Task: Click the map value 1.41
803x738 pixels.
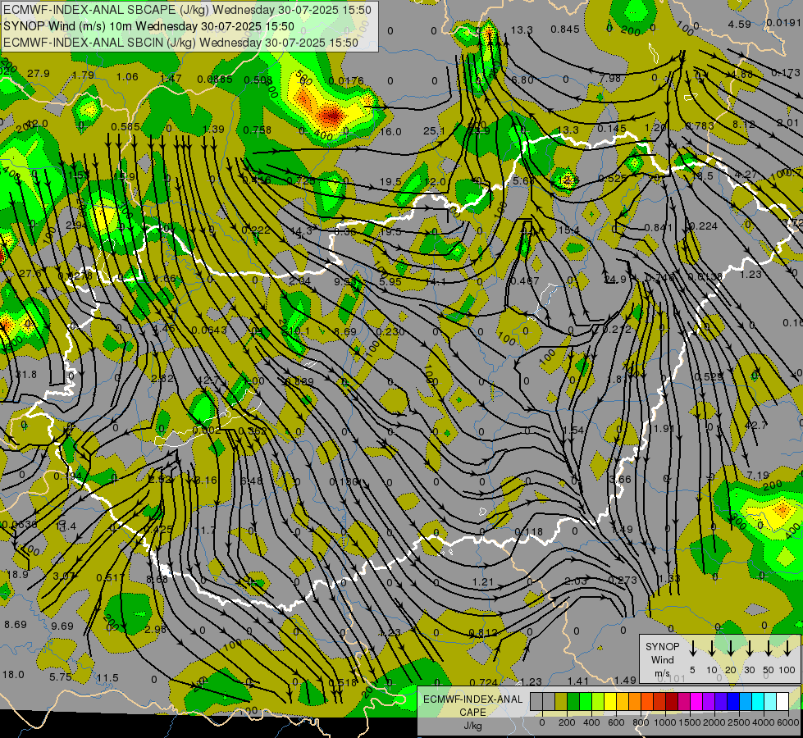Action: point(578,681)
